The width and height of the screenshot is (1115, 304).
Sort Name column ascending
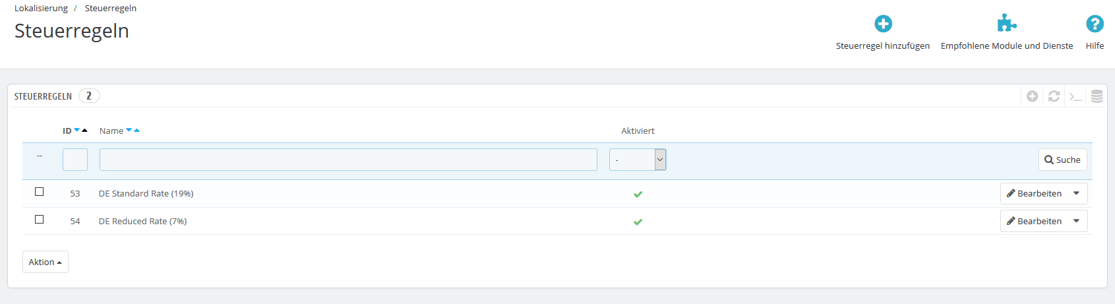(136, 130)
